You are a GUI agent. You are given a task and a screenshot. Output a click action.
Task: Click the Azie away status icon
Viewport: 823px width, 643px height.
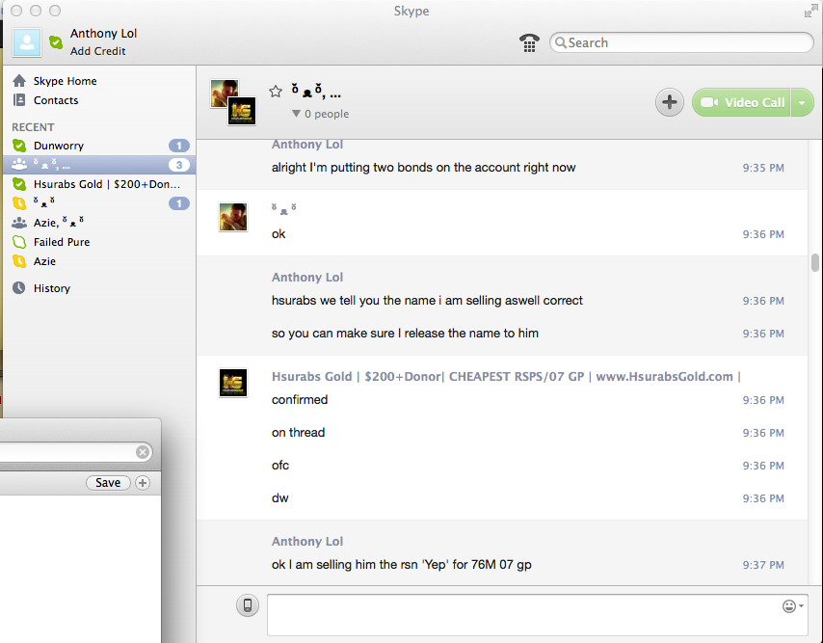pos(19,261)
